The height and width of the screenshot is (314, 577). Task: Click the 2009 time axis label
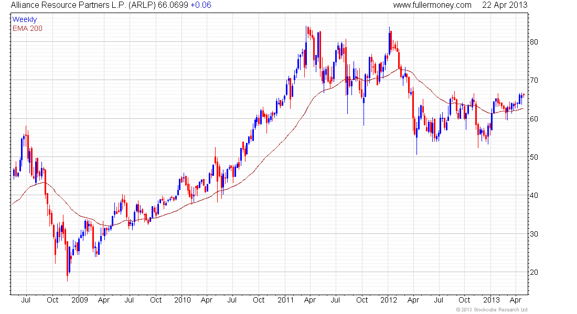pyautogui.click(x=80, y=300)
